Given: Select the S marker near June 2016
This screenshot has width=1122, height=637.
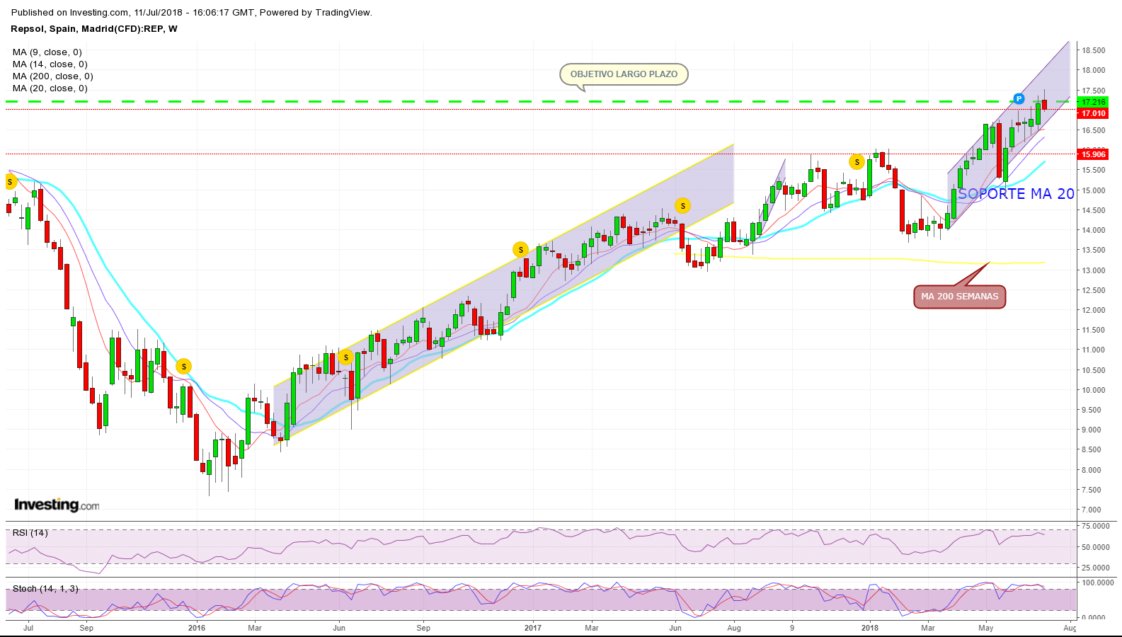Looking at the screenshot, I should (x=345, y=357).
